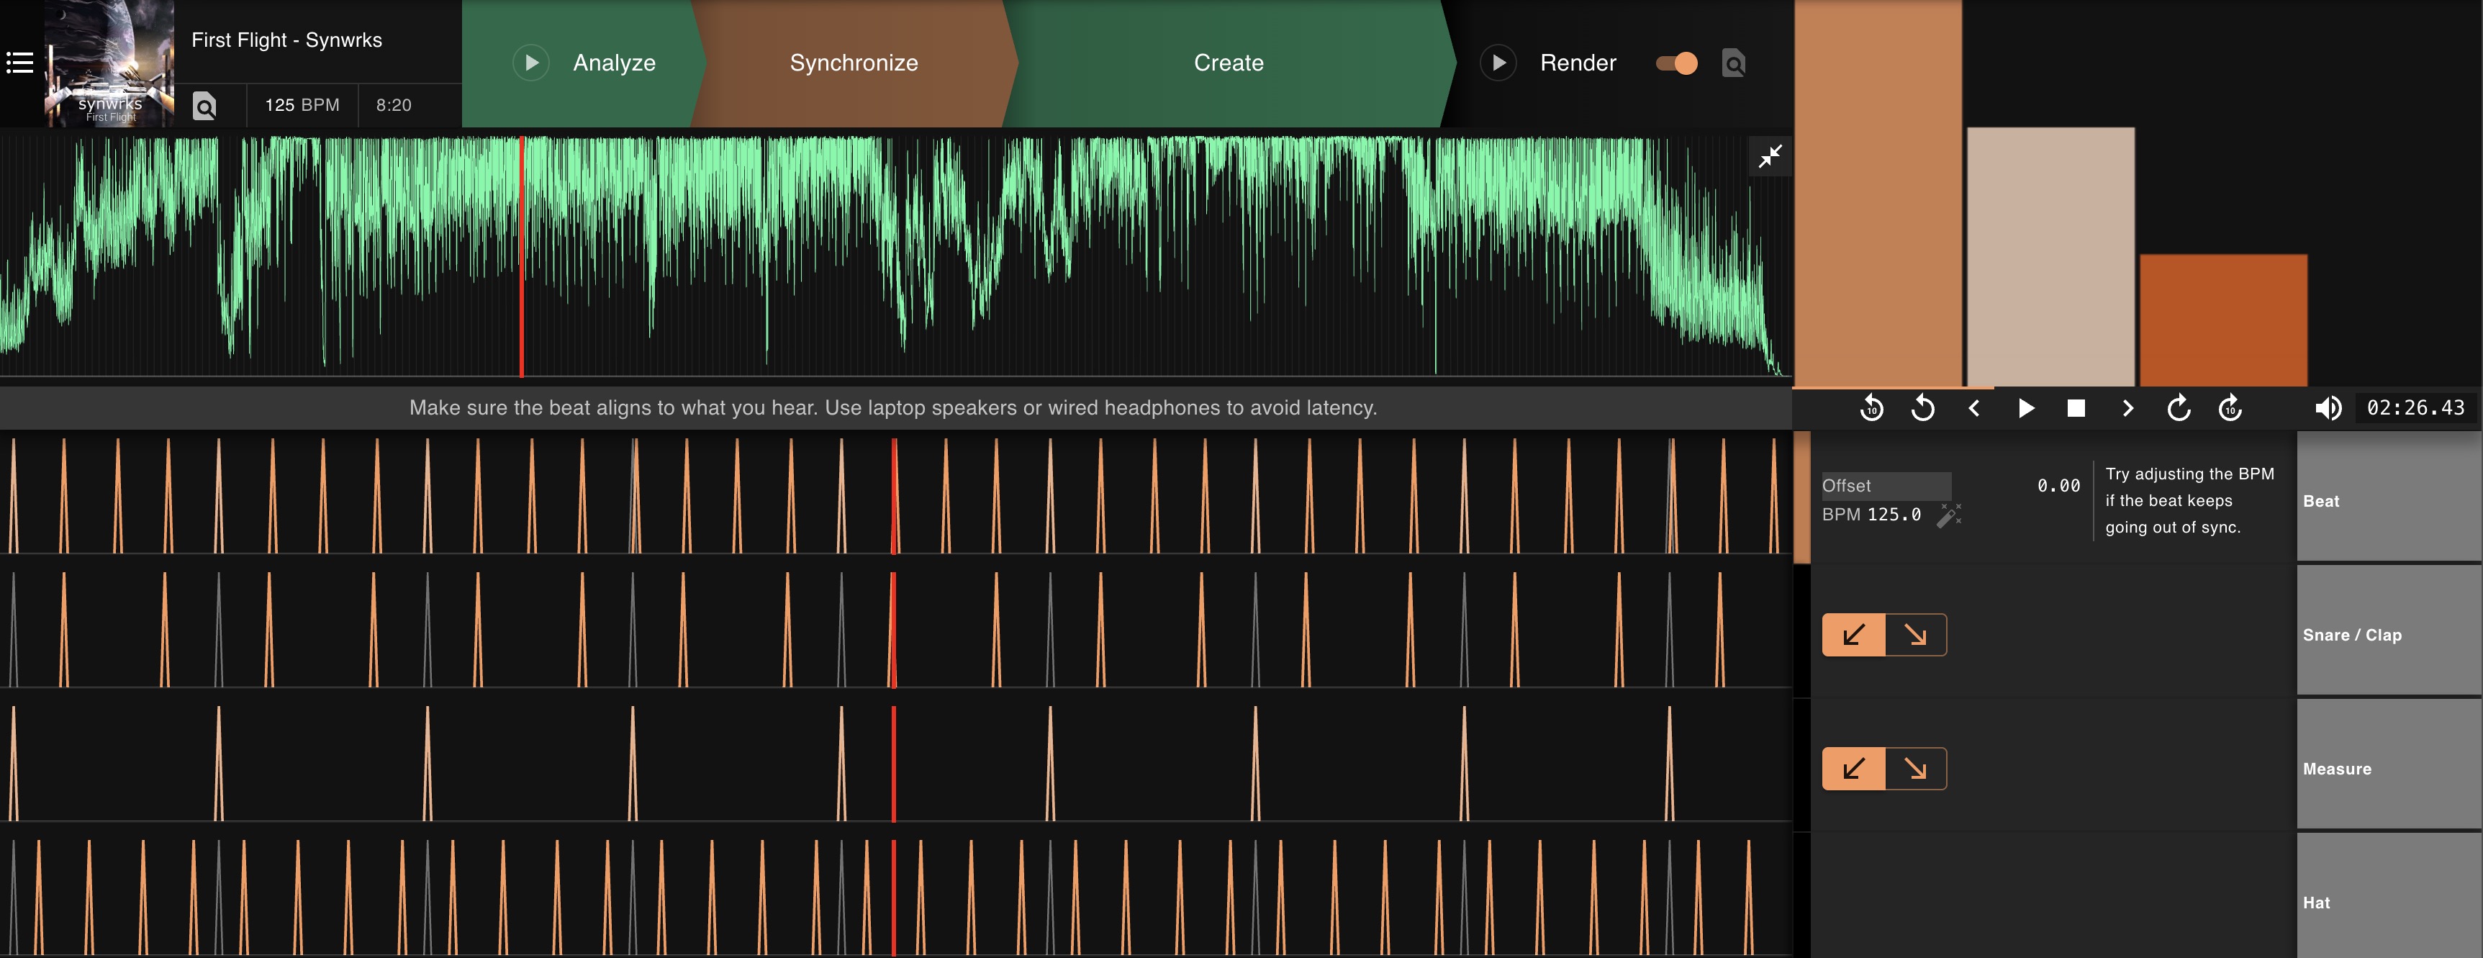Click the First Flight album artwork
This screenshot has height=958, width=2483.
[109, 63]
